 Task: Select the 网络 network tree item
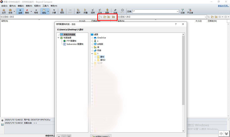[x=99, y=51]
